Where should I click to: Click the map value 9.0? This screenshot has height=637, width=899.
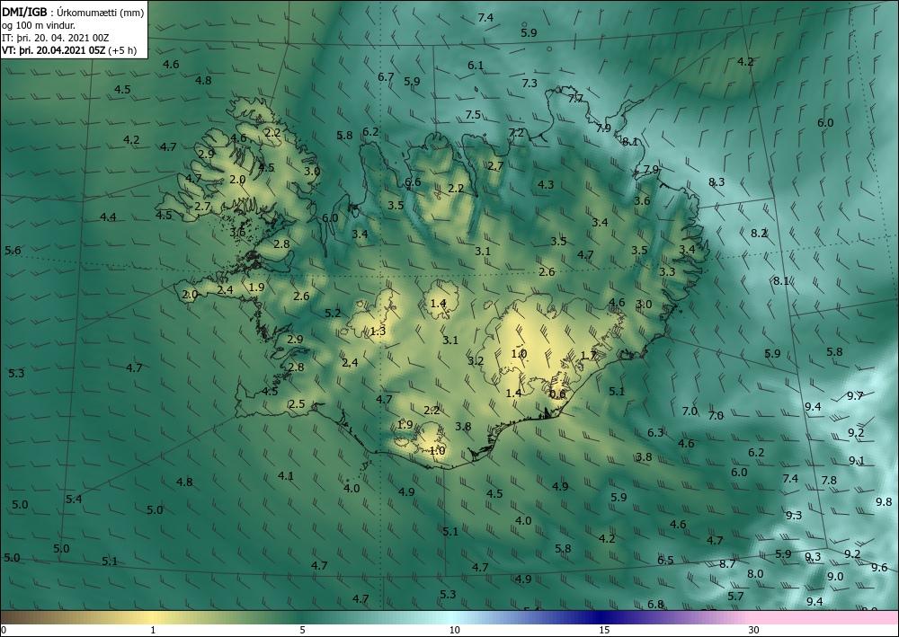[x=835, y=576]
